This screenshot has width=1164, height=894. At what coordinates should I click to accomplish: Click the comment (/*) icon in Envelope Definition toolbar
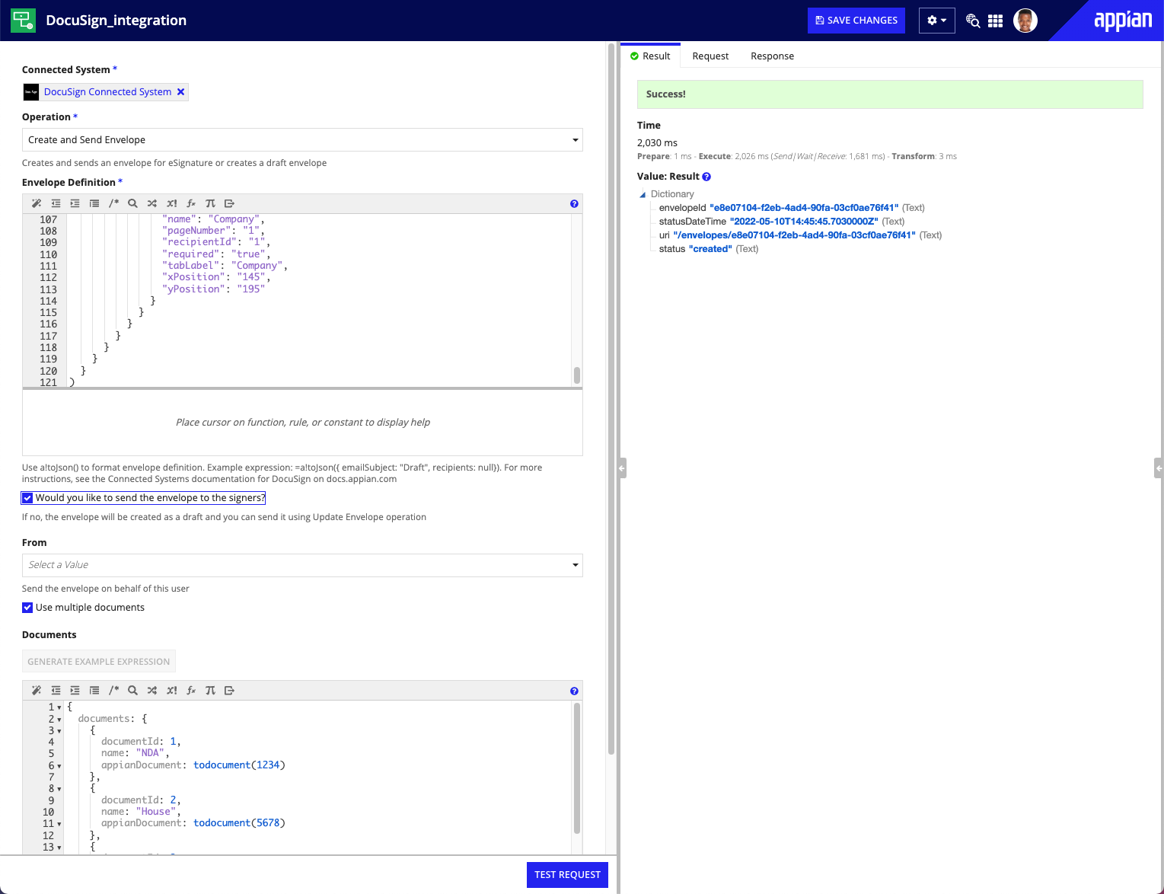pos(113,203)
